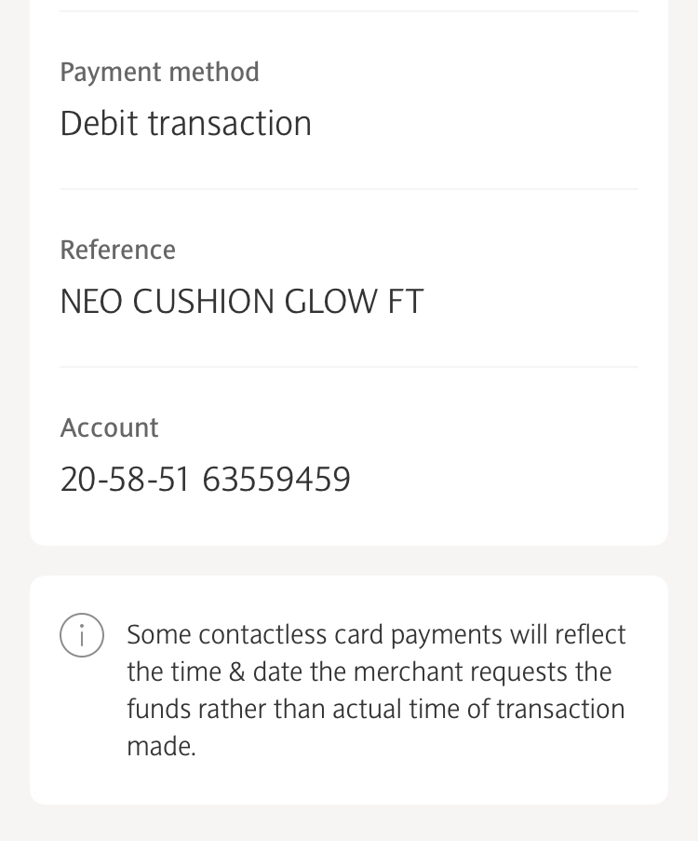Tap 'the time & date the merchant' line

pyautogui.click(x=369, y=672)
